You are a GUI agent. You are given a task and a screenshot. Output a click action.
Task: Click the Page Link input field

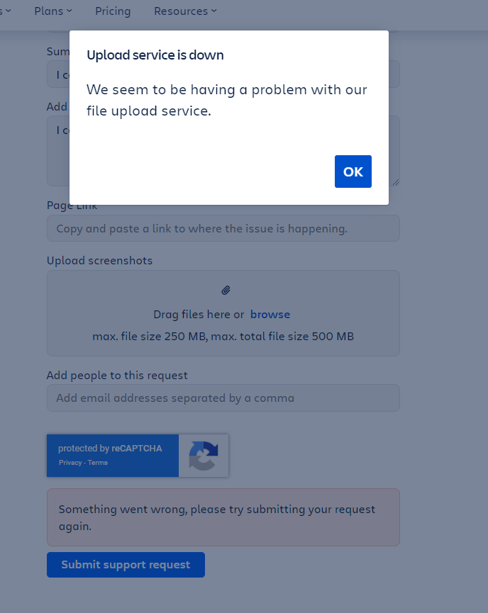click(223, 227)
